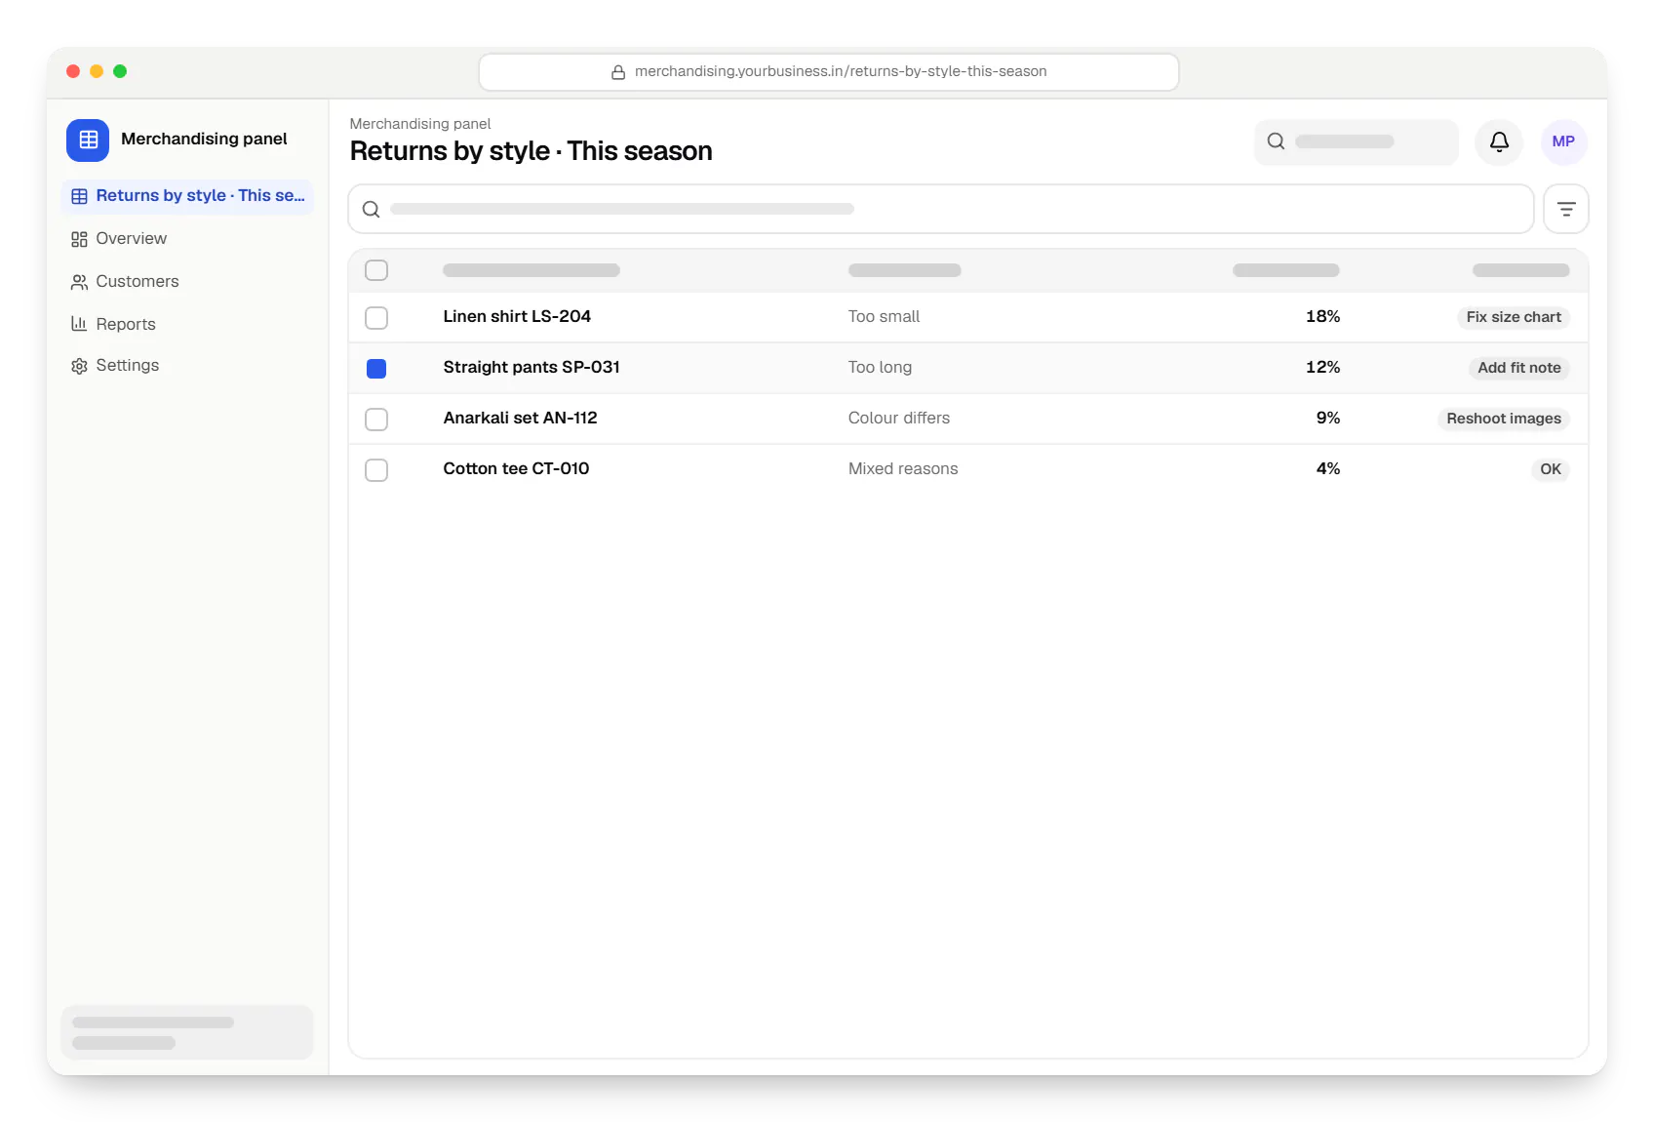The image size is (1654, 1122).
Task: Focus the table search field
Action: click(941, 209)
